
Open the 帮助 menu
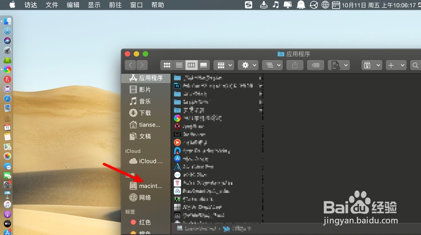point(157,5)
